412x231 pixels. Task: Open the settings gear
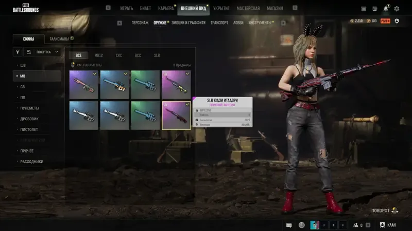click(397, 9)
